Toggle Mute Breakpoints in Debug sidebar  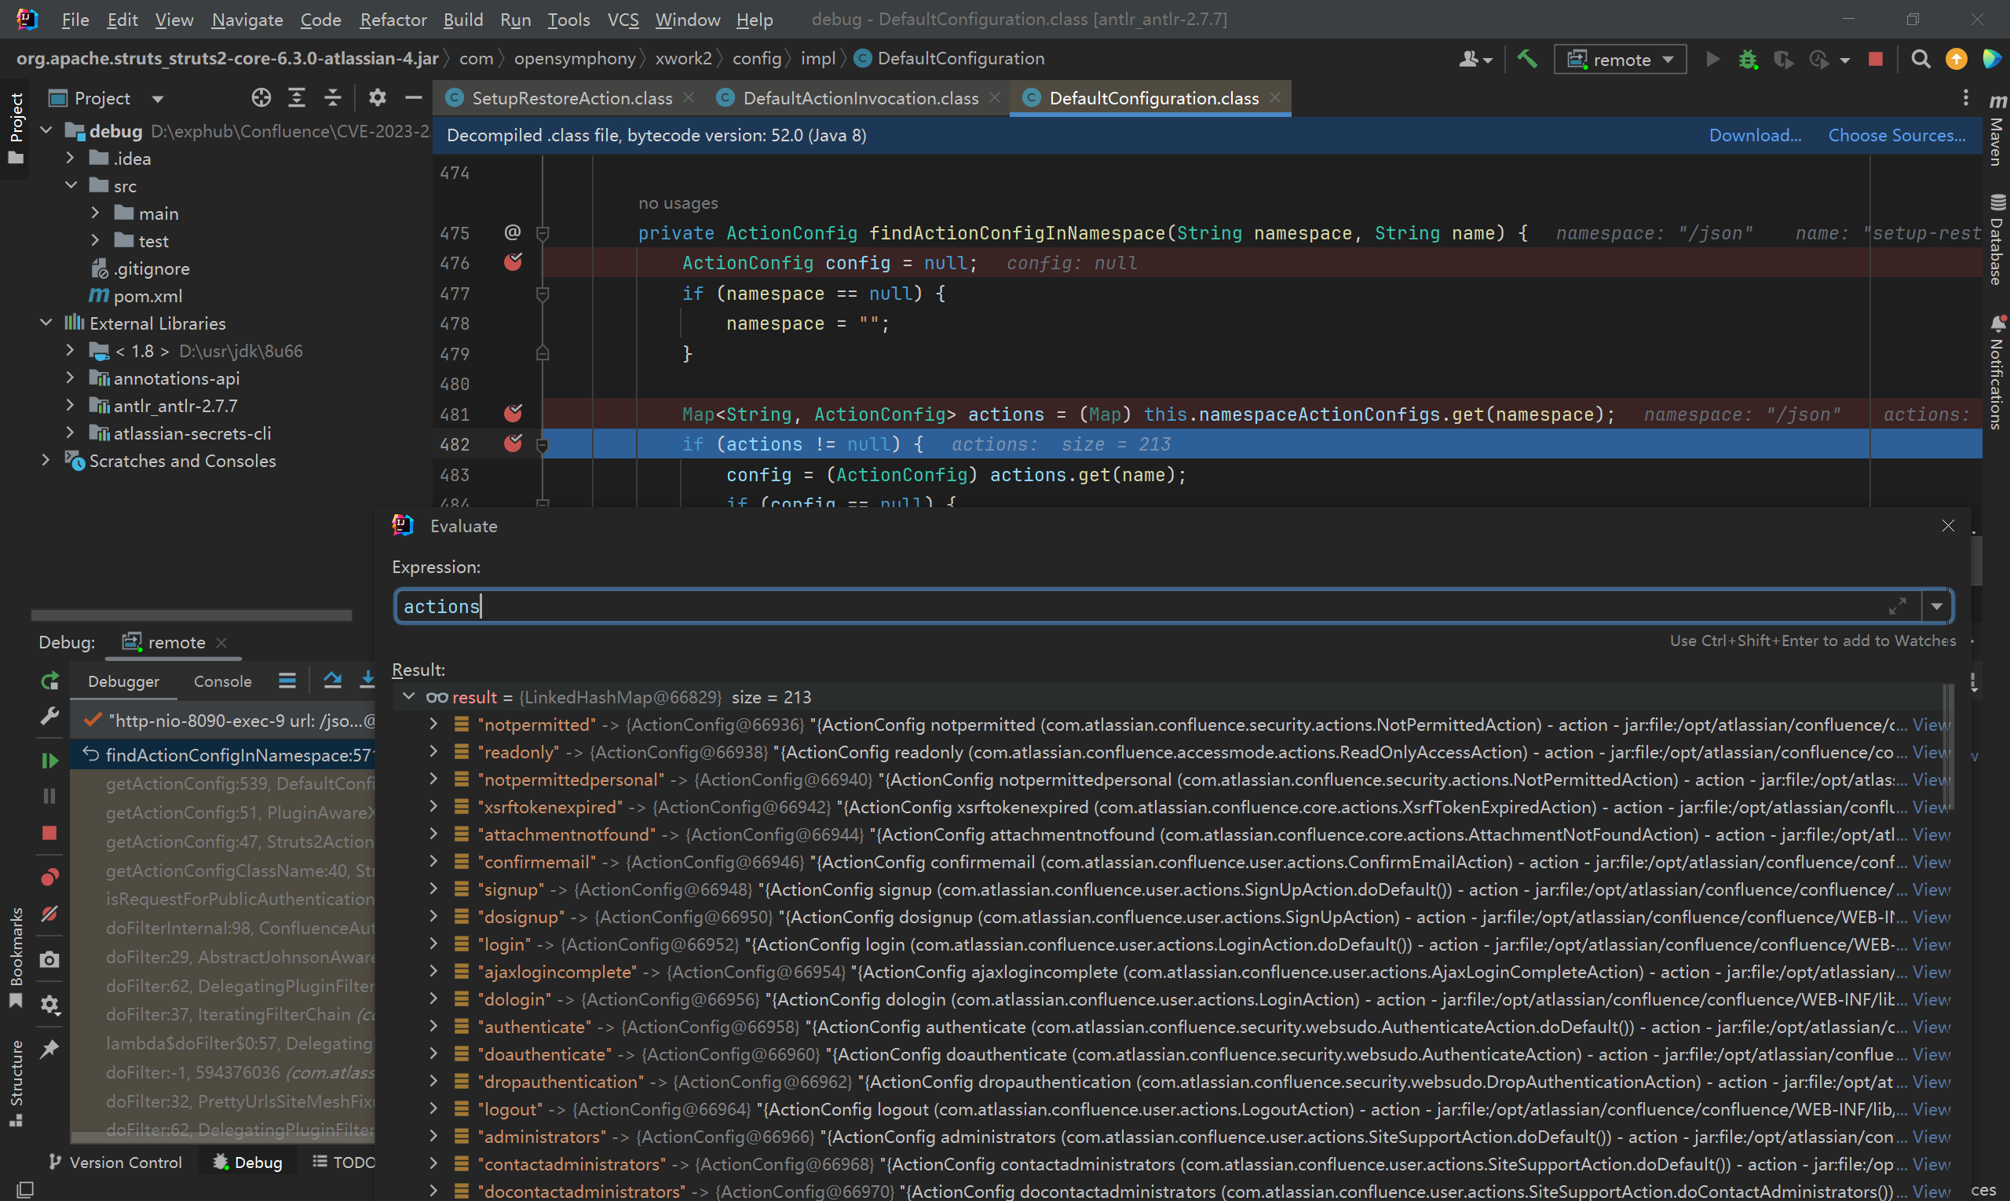[49, 914]
